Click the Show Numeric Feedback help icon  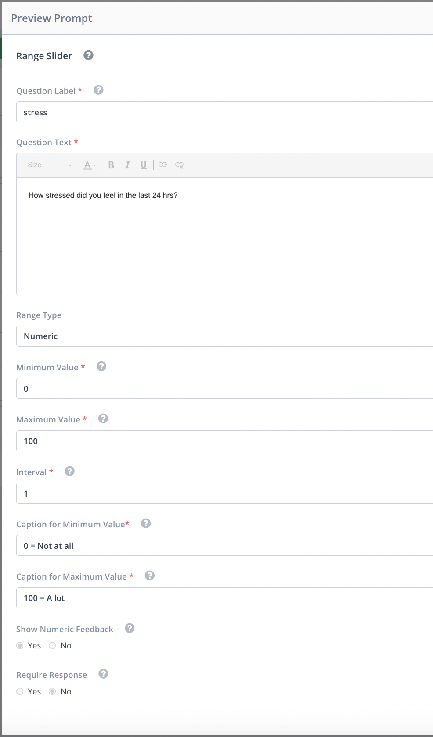(x=130, y=628)
